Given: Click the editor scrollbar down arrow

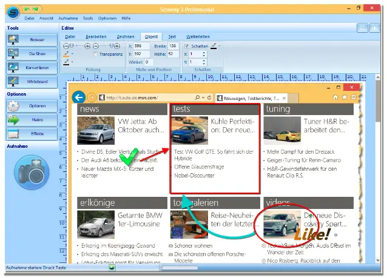Looking at the screenshot, I should coord(378,260).
